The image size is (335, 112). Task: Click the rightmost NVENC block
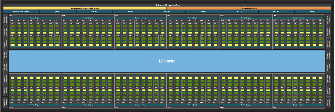pyautogui.click(x=167, y=12)
